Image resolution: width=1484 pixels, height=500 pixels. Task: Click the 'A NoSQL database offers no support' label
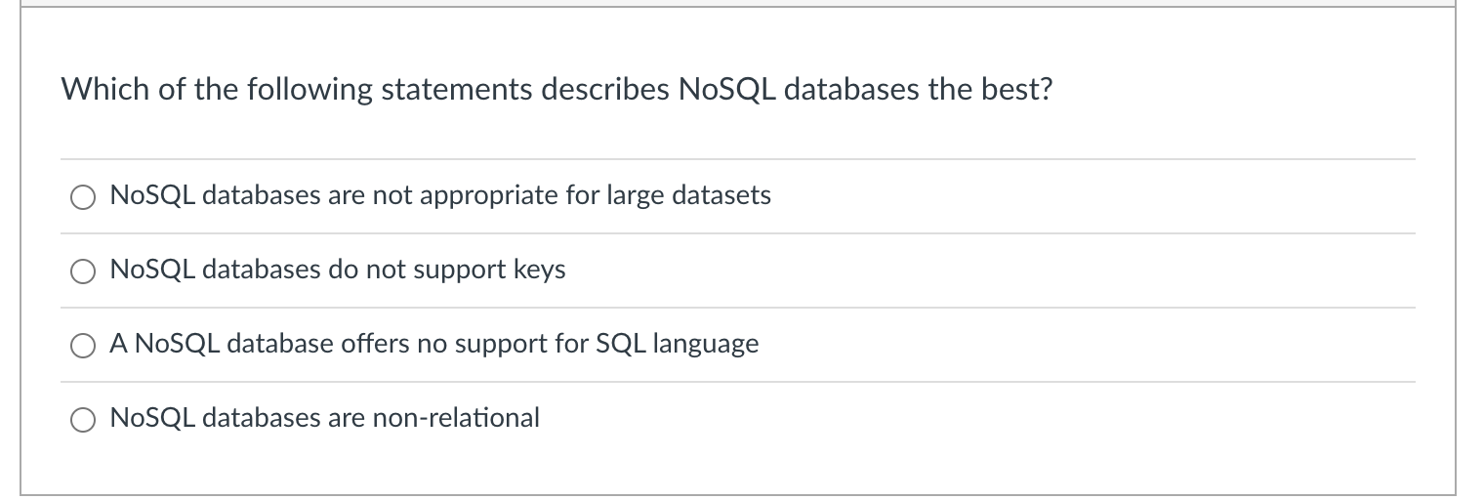click(x=433, y=344)
